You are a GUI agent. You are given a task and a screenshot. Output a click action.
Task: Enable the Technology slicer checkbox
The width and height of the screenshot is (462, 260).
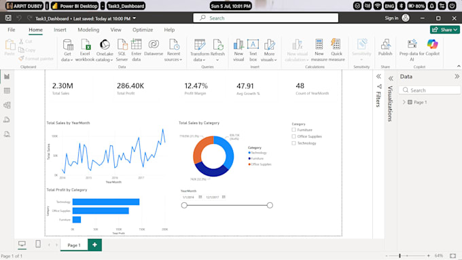[x=294, y=143]
